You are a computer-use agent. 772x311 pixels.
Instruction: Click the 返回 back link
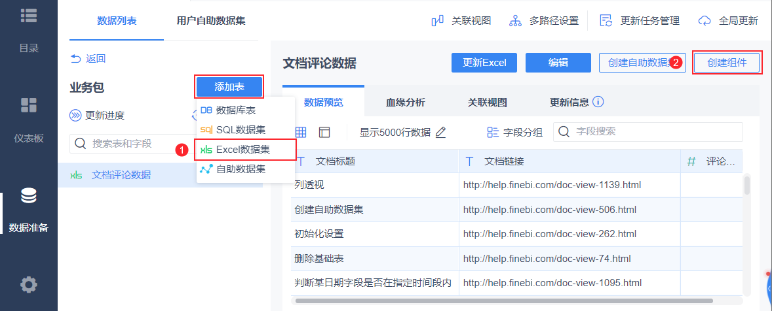coord(88,59)
